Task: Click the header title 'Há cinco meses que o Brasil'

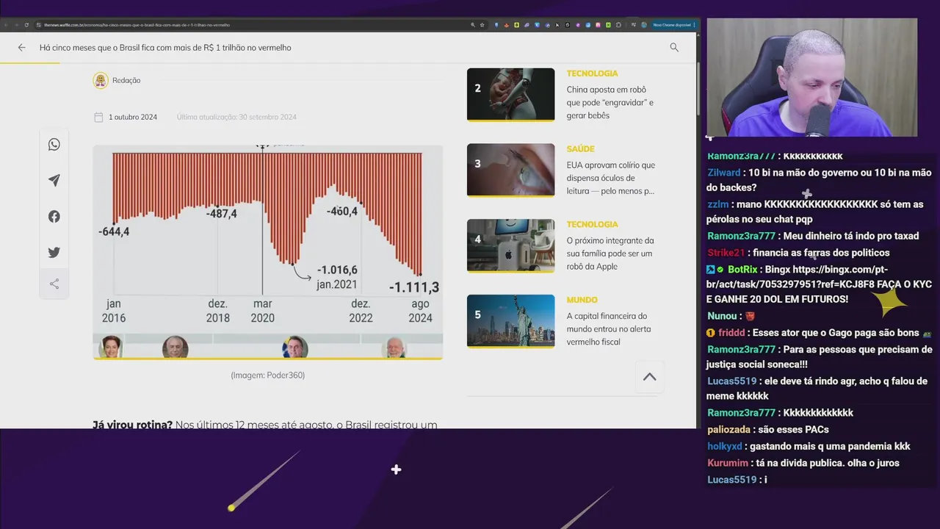Action: click(x=165, y=47)
